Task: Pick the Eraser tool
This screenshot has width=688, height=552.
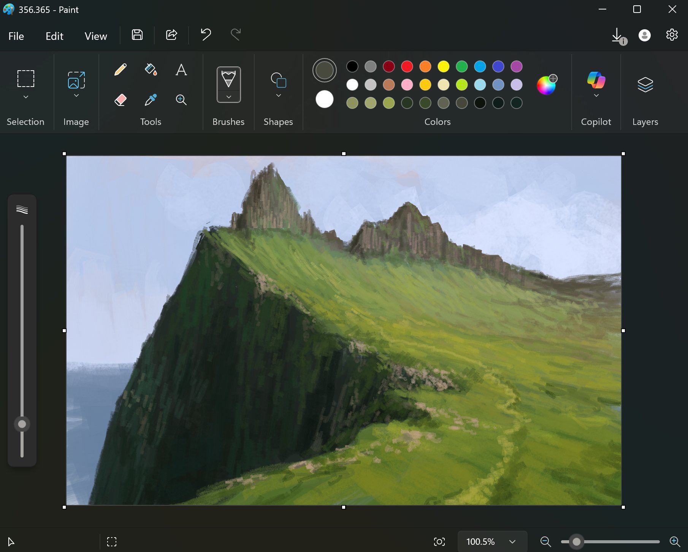Action: click(120, 100)
